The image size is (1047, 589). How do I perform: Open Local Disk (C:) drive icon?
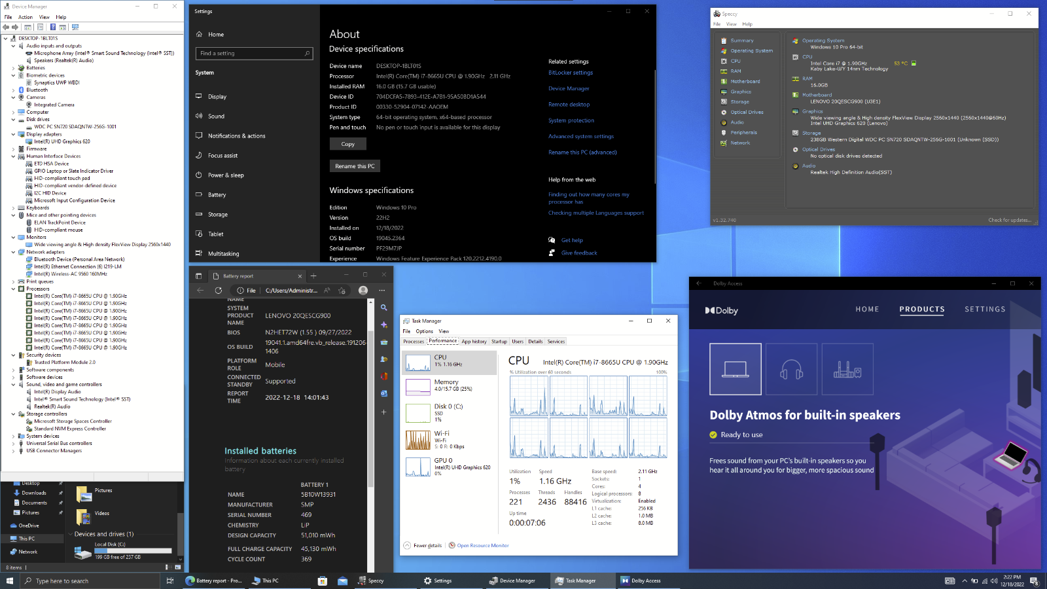pyautogui.click(x=83, y=554)
